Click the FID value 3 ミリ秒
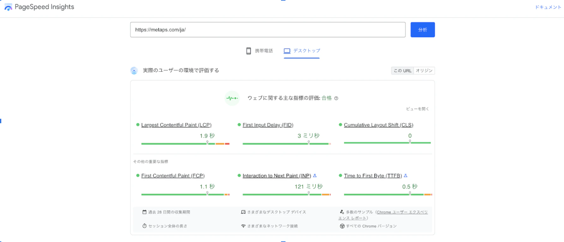Screen dimensions: 564x242 [309, 136]
